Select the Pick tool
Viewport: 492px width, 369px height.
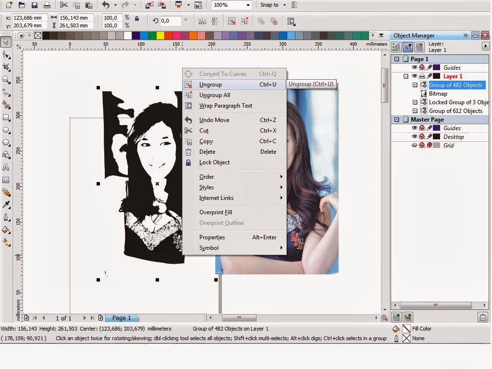[x=6, y=42]
